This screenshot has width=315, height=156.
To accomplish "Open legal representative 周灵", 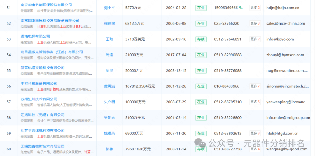I will (x=109, y=71).
